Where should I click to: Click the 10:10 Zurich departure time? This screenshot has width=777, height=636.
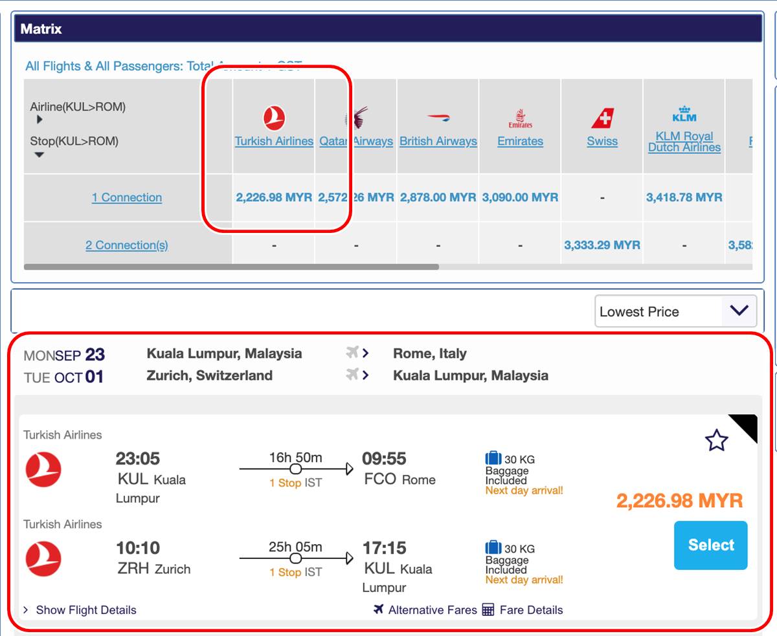(138, 548)
